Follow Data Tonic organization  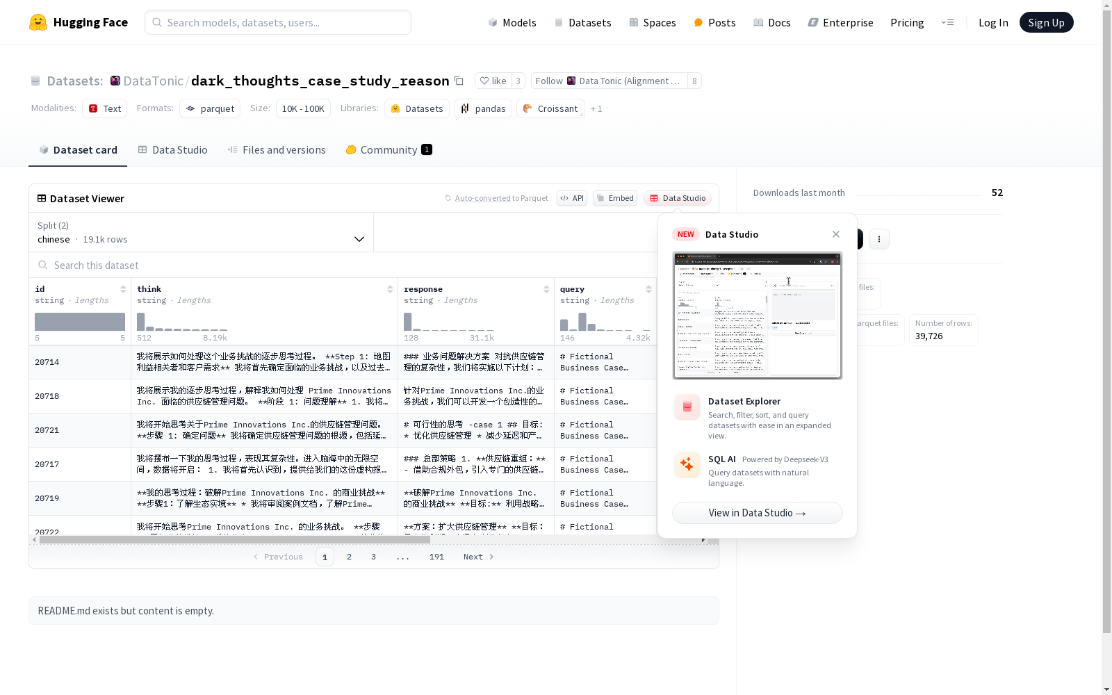609,81
